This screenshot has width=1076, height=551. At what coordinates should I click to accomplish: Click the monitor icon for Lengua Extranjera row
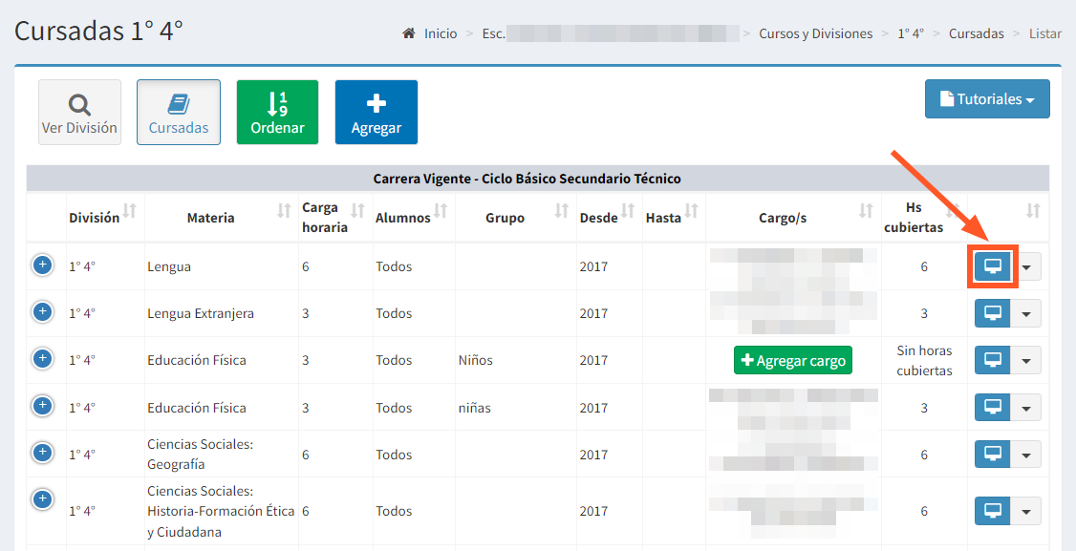click(x=992, y=313)
